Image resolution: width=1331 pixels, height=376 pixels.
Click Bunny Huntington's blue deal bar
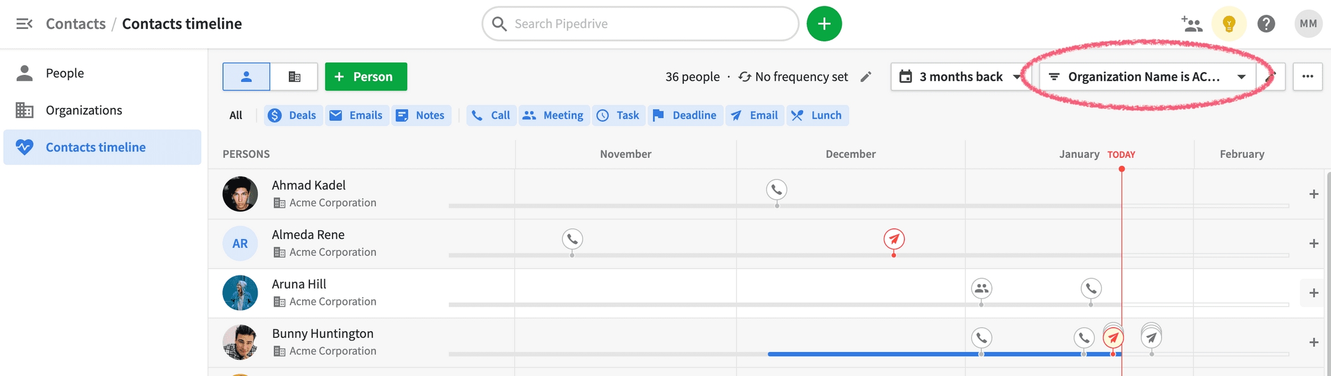pyautogui.click(x=944, y=354)
